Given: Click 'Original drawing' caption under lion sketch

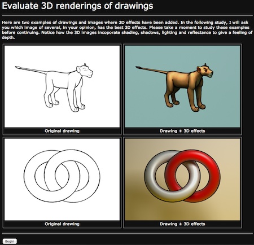Looking at the screenshot, I should click(62, 131).
